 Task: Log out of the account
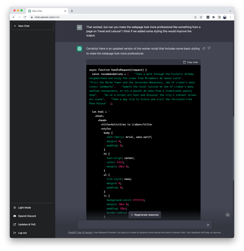32,233
